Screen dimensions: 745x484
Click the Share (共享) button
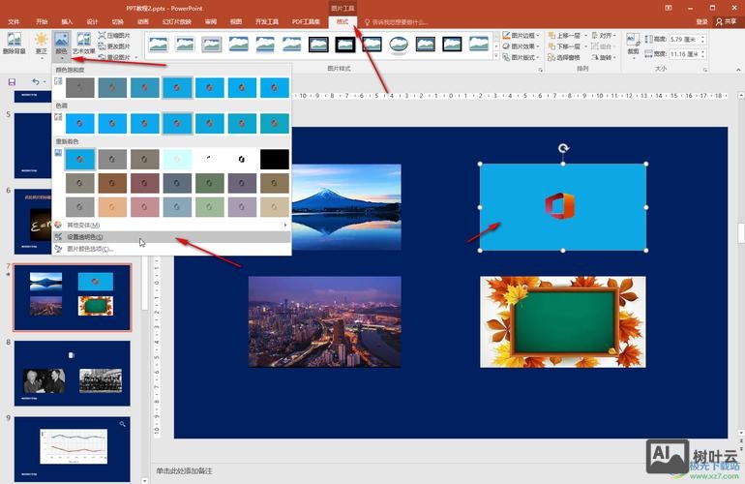click(725, 20)
